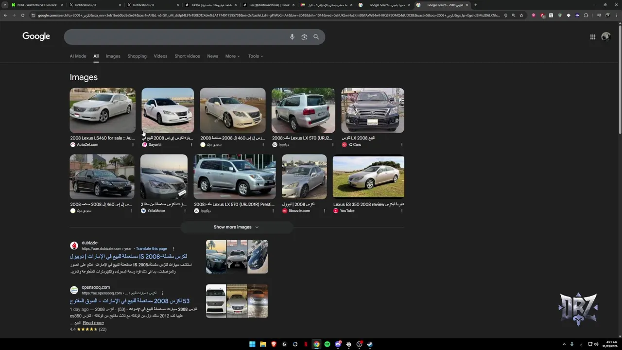Open Lexus ES 350 2008 review link
This screenshot has width=622, height=350.
click(x=368, y=205)
